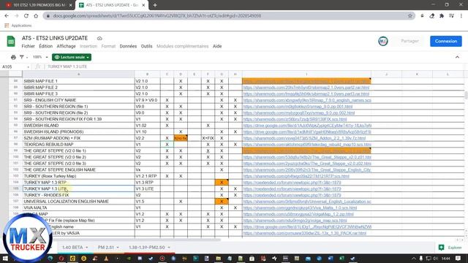The image size is (468, 263).
Task: Switch to the PM 2.51 sheet tab
Action: [x=106, y=248]
